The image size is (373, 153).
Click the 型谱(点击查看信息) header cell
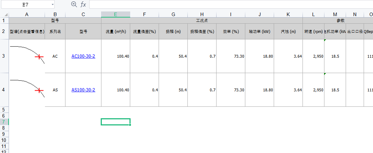27,31
